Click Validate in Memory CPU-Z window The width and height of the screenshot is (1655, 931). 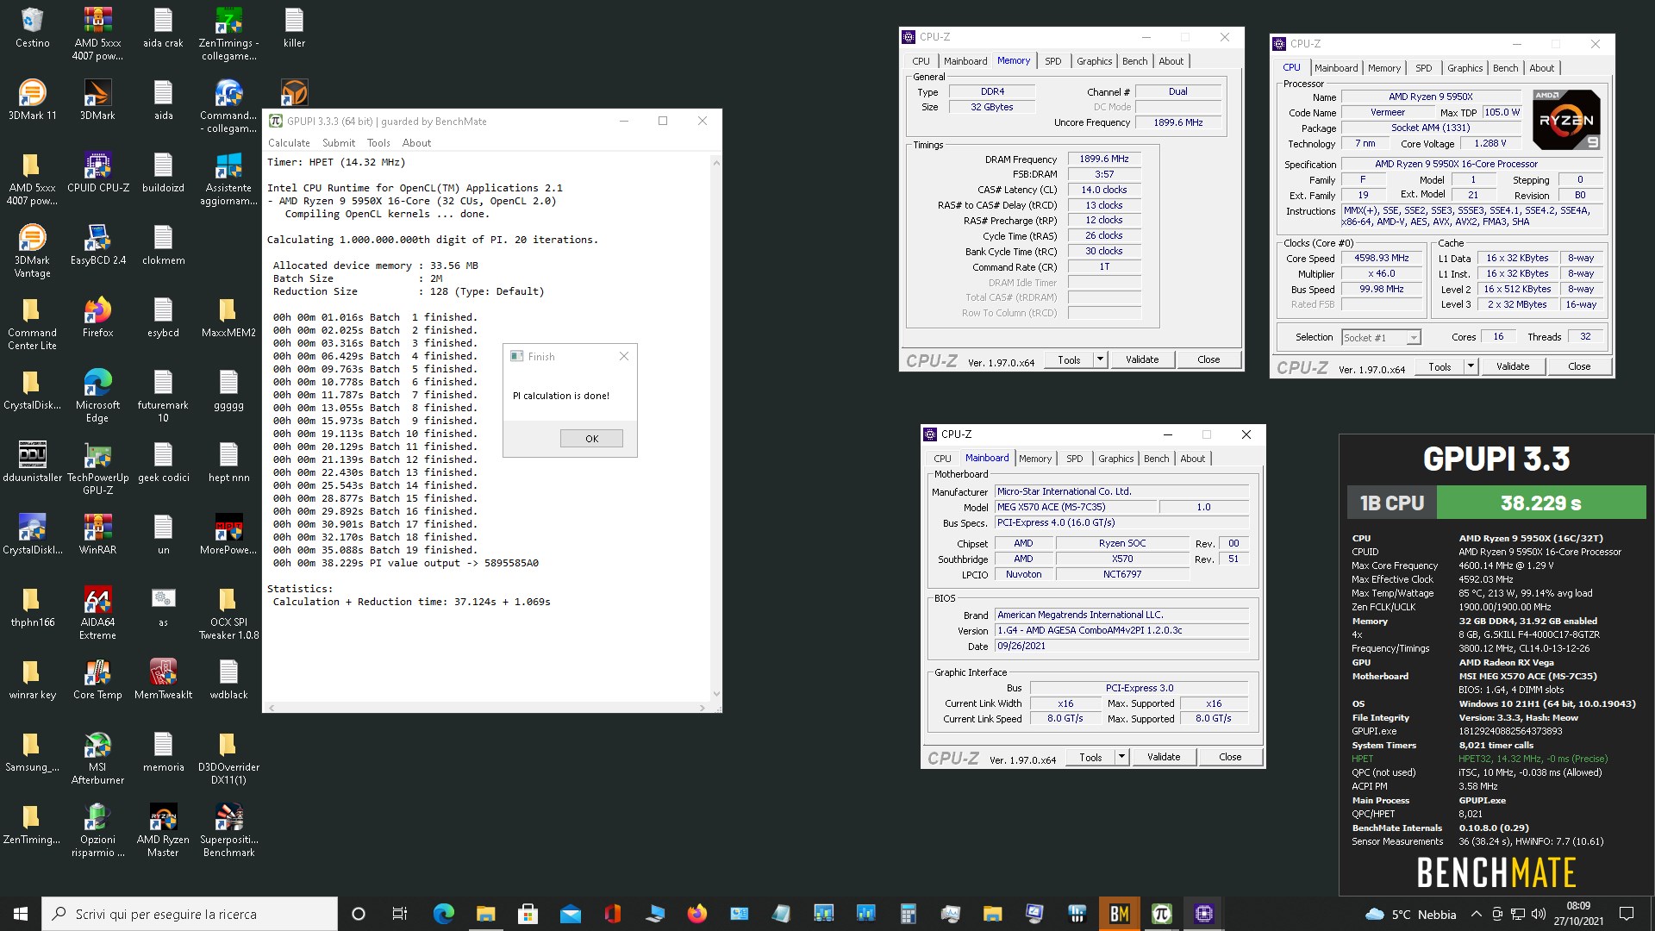(x=1142, y=359)
